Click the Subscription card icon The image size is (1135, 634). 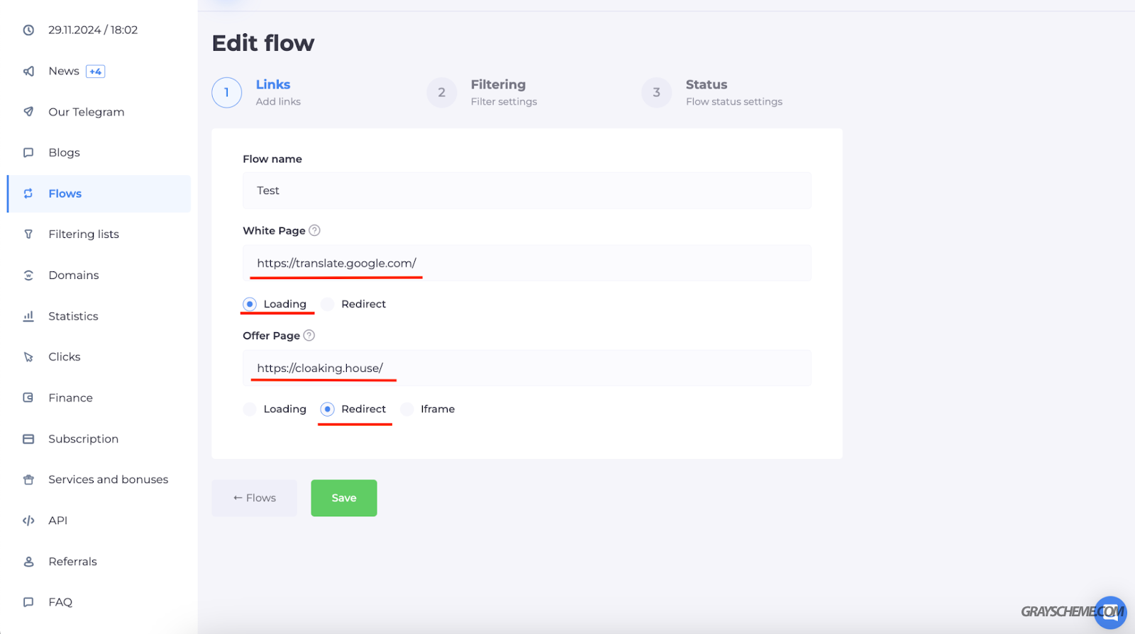(28, 438)
